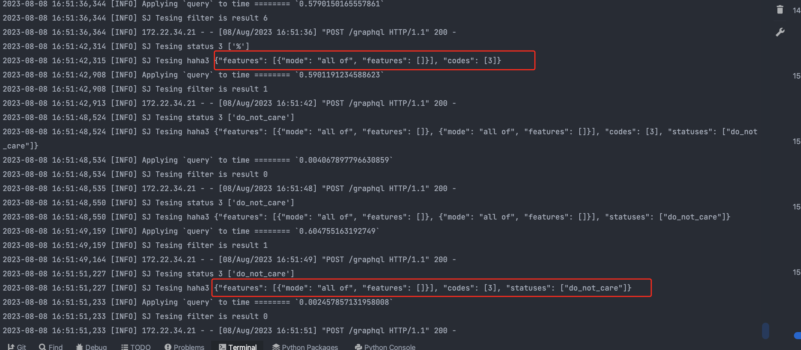Click the Problems exclamation icon
This screenshot has height=350, width=801.
pyautogui.click(x=168, y=347)
